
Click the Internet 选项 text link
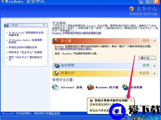(x=71, y=87)
